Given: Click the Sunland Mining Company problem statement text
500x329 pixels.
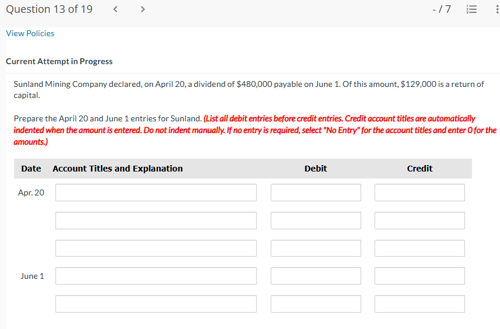Looking at the screenshot, I should (x=249, y=90).
